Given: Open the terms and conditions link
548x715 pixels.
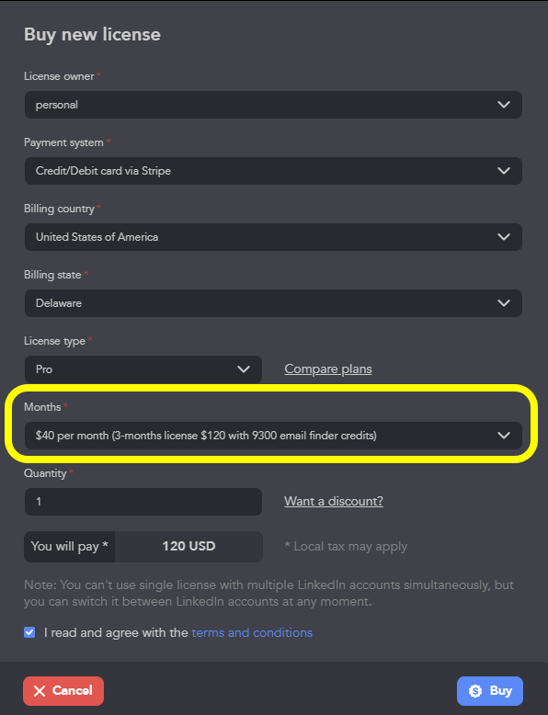Looking at the screenshot, I should (252, 632).
